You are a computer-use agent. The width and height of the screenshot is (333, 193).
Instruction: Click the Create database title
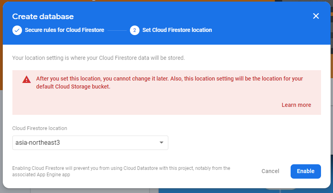43,16
